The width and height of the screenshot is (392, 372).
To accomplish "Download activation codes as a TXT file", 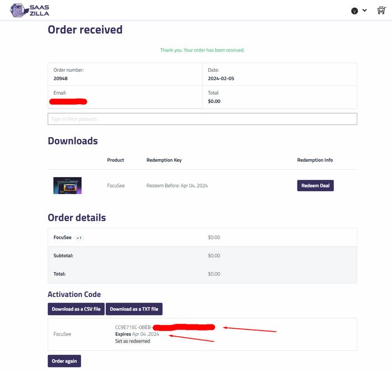I will point(134,309).
